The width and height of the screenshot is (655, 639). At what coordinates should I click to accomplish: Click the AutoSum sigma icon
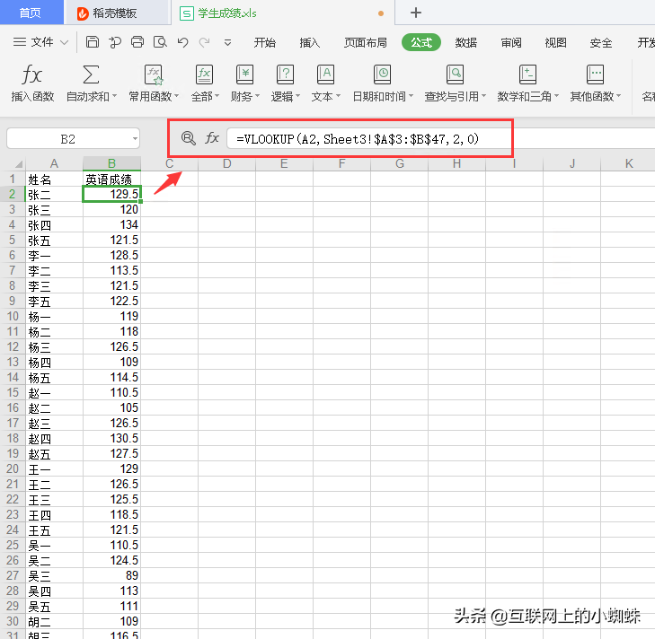coord(91,75)
